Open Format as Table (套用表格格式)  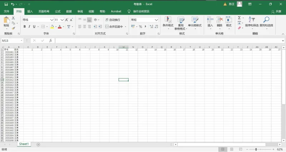point(181,23)
